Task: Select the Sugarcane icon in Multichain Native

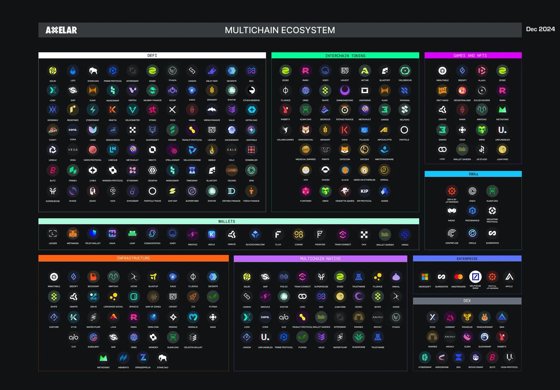Action: (x=358, y=337)
